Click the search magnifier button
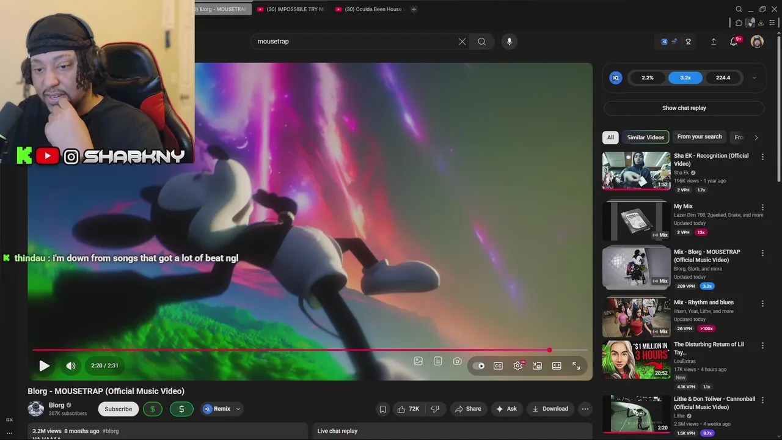Screen dimensions: 782x440 [482, 42]
